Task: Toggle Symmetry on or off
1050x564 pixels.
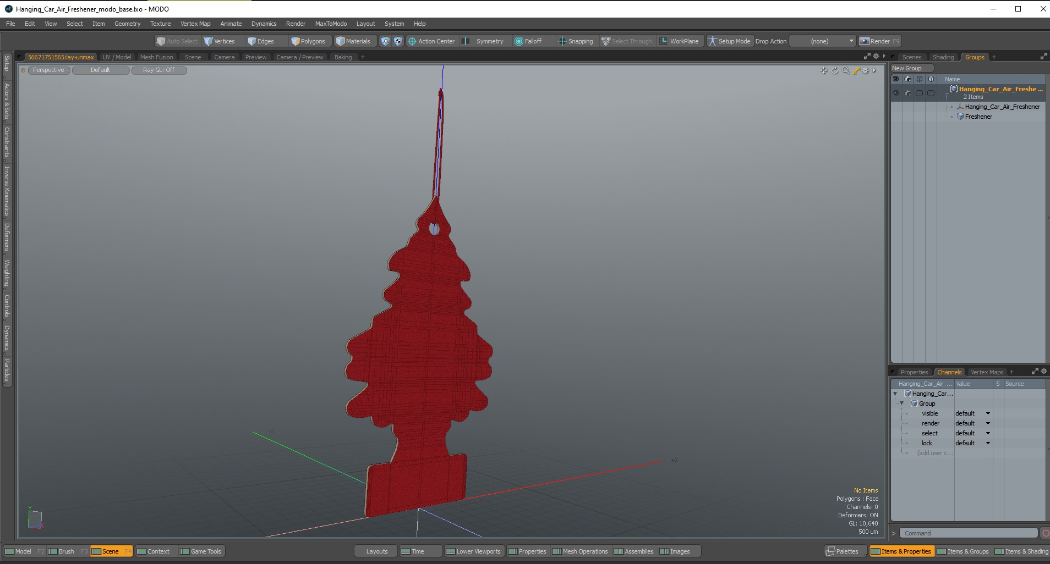Action: pos(483,41)
